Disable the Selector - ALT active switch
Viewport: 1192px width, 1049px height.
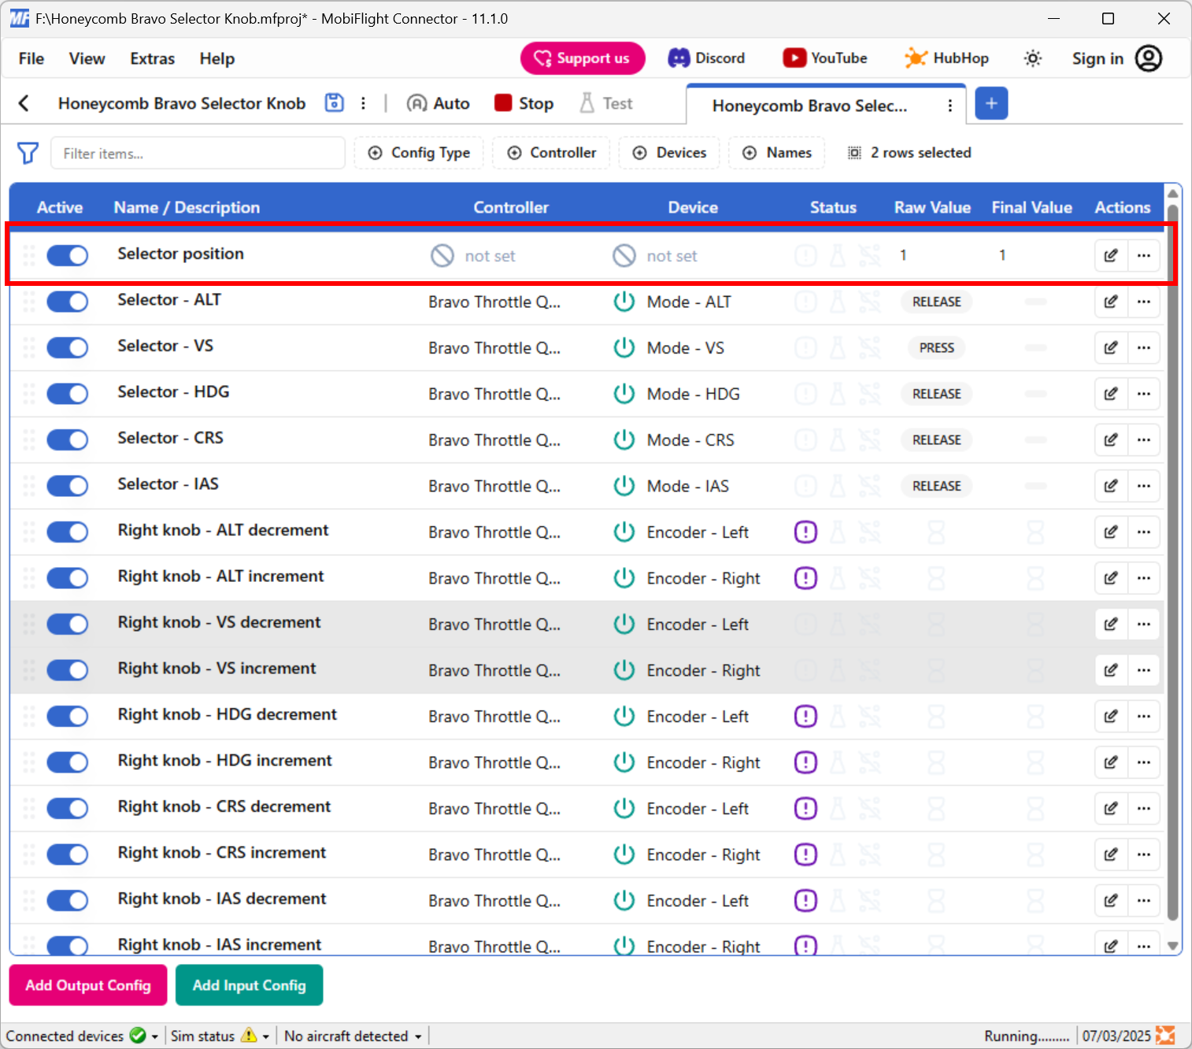click(67, 302)
